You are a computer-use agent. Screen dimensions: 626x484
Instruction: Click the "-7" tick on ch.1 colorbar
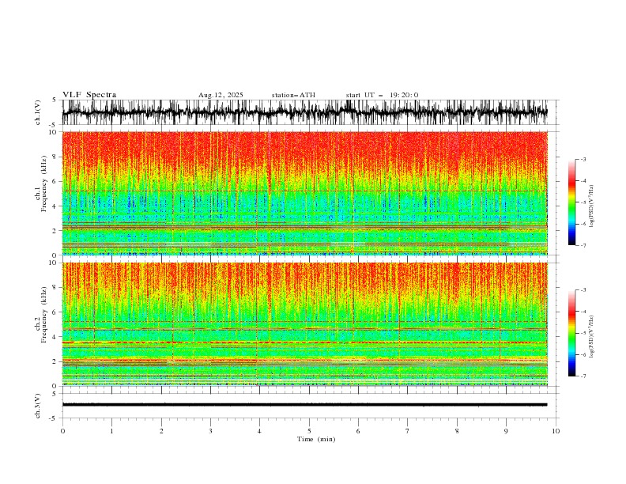pyautogui.click(x=583, y=245)
